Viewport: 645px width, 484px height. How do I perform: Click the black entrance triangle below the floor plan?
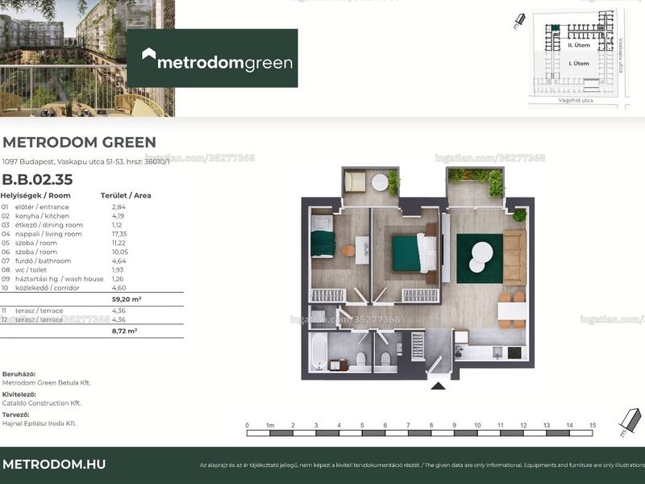point(438,386)
